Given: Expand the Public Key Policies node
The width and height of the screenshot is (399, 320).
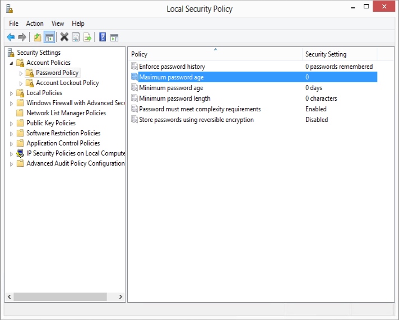Looking at the screenshot, I should click(x=11, y=124).
